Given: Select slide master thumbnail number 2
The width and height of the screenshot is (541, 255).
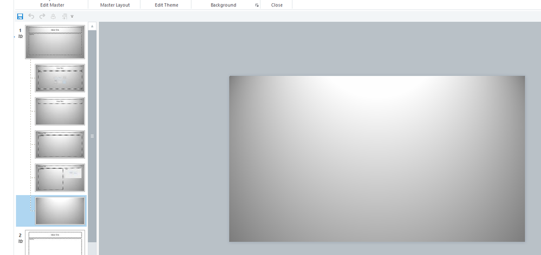Looking at the screenshot, I should coord(55,243).
